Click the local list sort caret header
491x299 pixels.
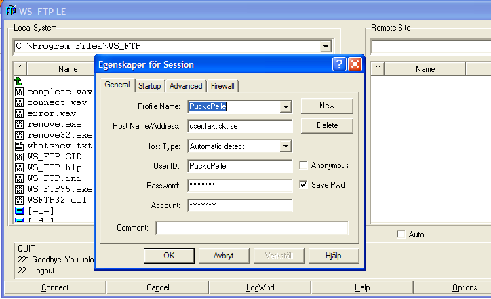click(20, 68)
